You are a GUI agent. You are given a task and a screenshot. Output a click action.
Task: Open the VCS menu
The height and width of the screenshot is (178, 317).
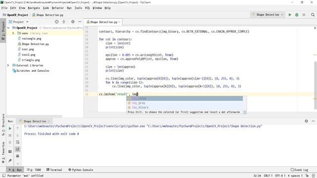[x=87, y=8]
